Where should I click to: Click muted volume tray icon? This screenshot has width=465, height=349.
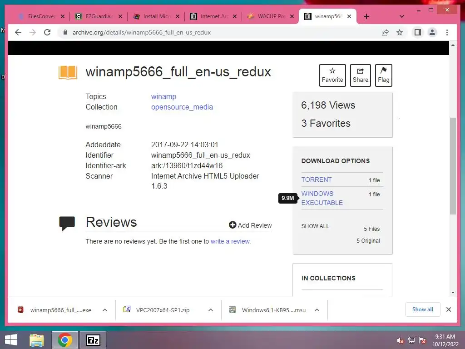(x=401, y=340)
